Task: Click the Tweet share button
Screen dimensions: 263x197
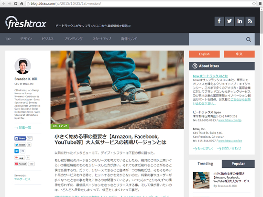Action: click(x=20, y=145)
